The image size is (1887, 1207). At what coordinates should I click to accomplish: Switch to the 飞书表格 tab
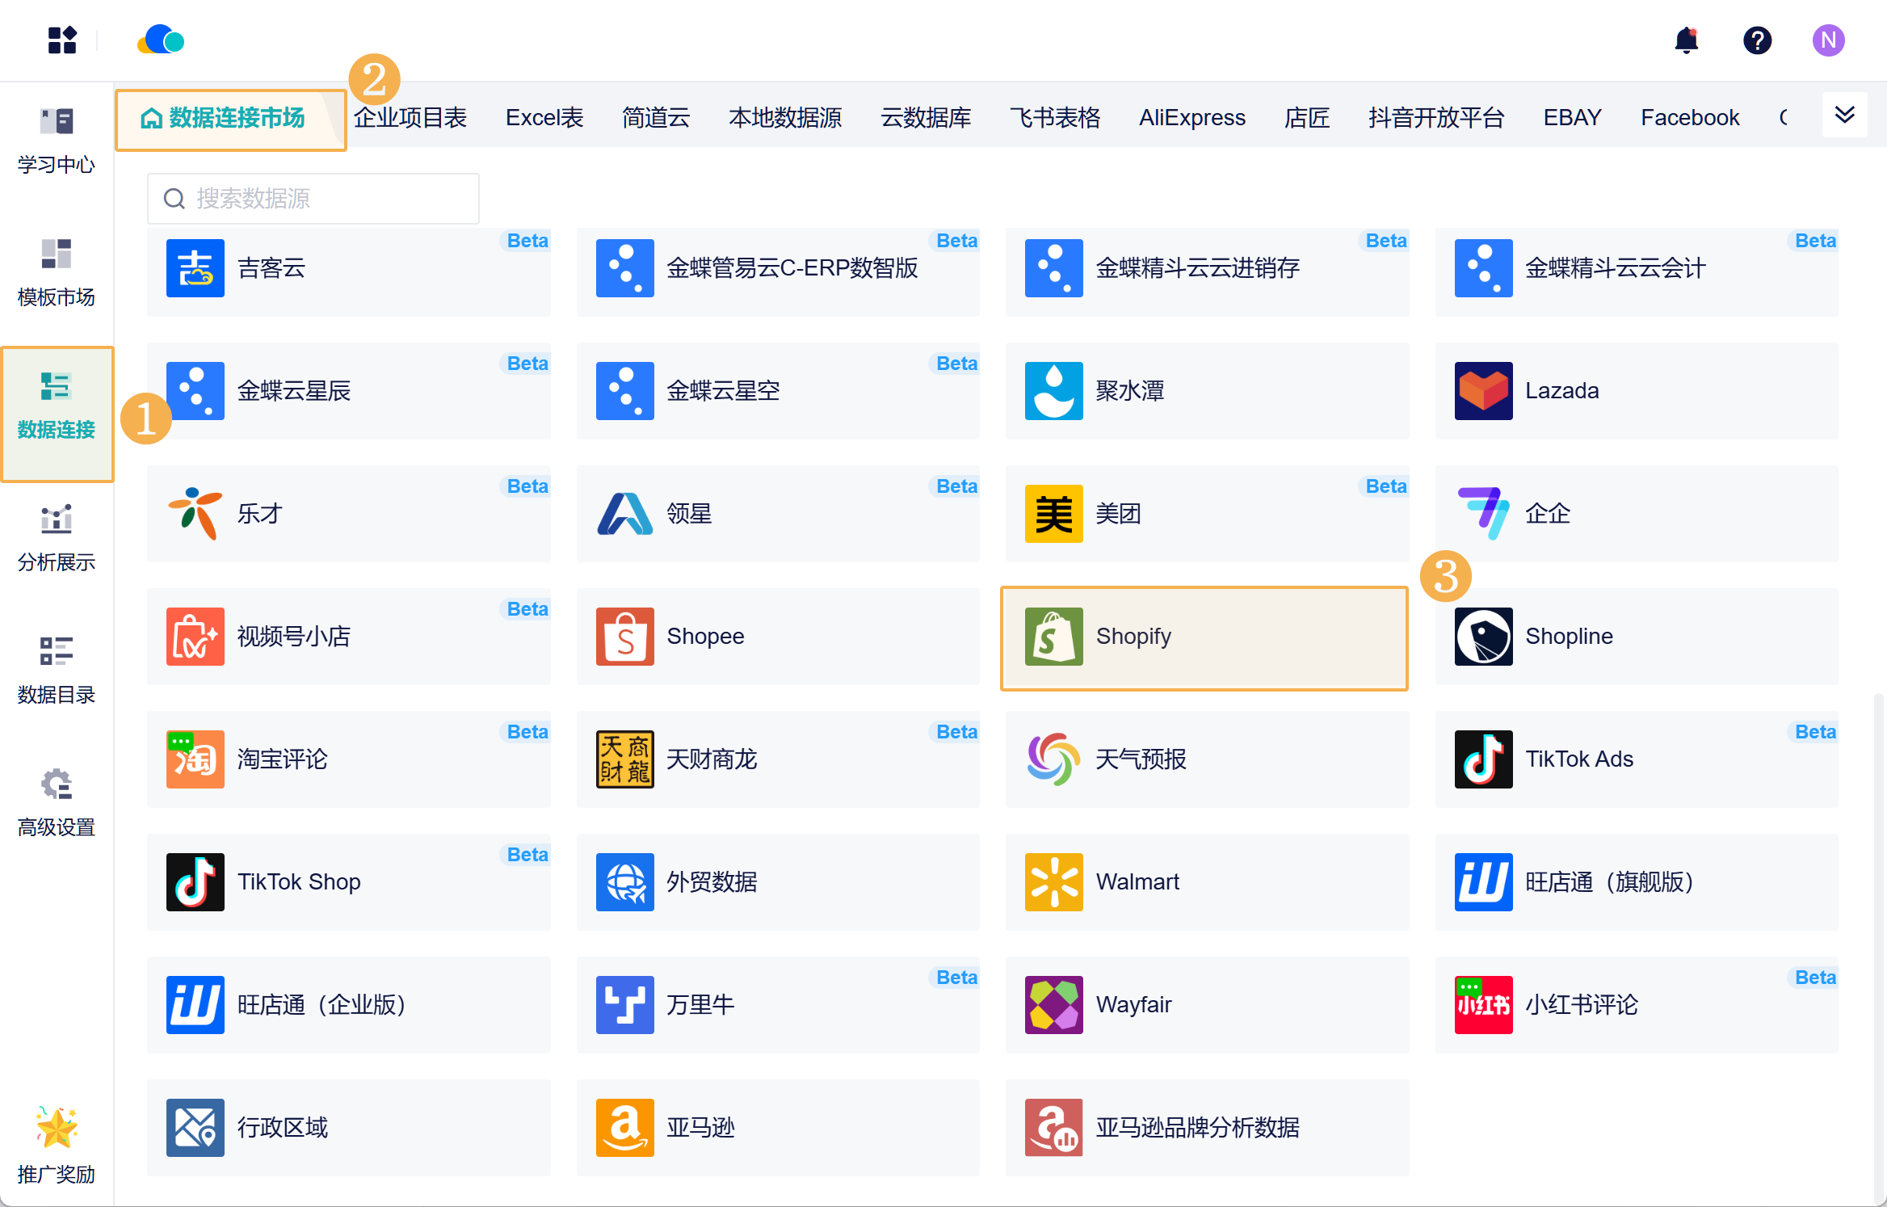pyautogui.click(x=1055, y=118)
